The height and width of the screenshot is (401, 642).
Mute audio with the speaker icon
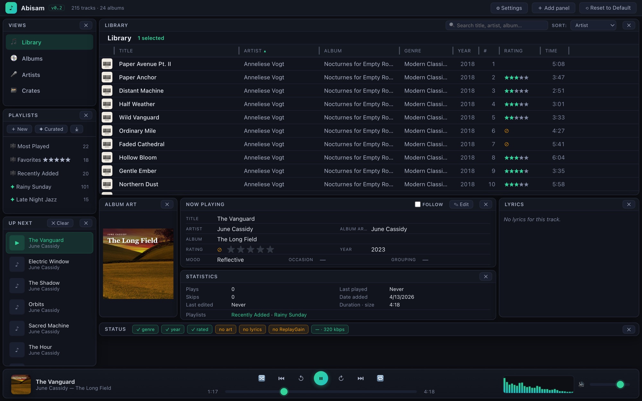click(x=581, y=384)
